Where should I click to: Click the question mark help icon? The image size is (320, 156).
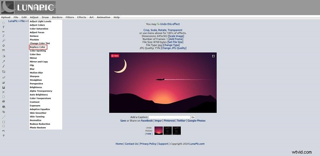click(4, 136)
